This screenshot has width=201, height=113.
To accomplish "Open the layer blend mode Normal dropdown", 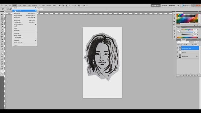I will tap(183, 42).
